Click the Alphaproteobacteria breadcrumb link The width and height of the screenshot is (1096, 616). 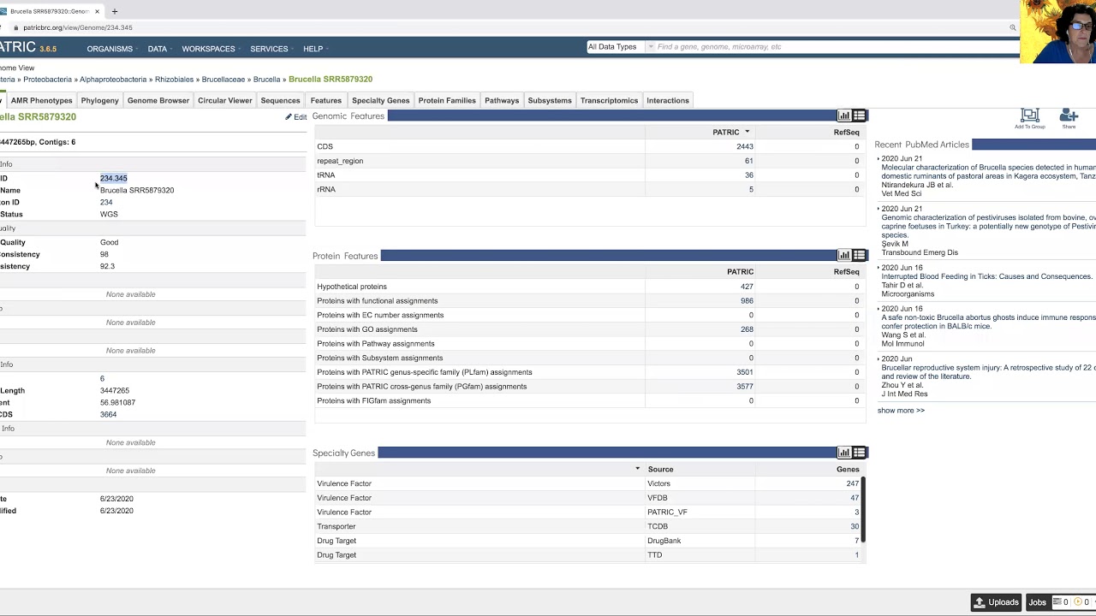click(113, 80)
